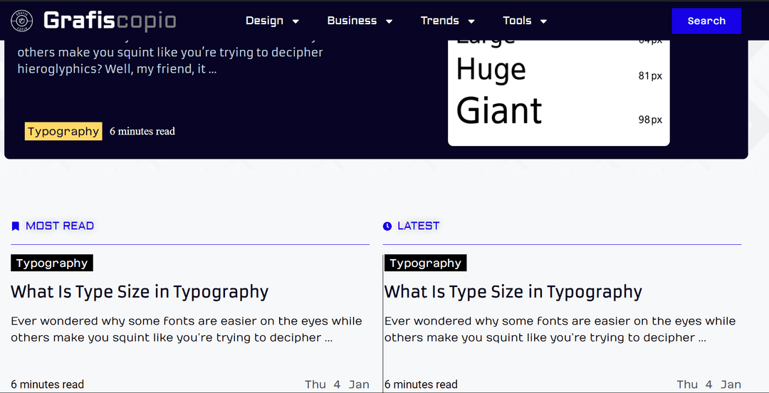
Task: Click the clock icon beside Latest
Action: tap(387, 226)
